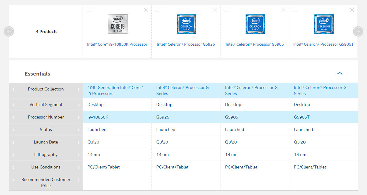Click right chevron on Product Collection row

pyautogui.click(x=79, y=89)
